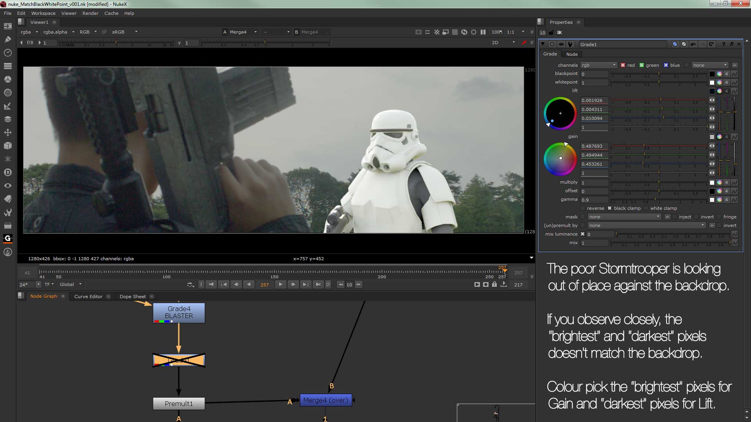Click the Grade1 revert icon
Viewport: 751px width, 422px height.
click(711, 44)
